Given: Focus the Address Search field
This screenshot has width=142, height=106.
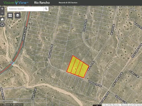Looking at the screenshot, I should pyautogui.click(x=25, y=9).
